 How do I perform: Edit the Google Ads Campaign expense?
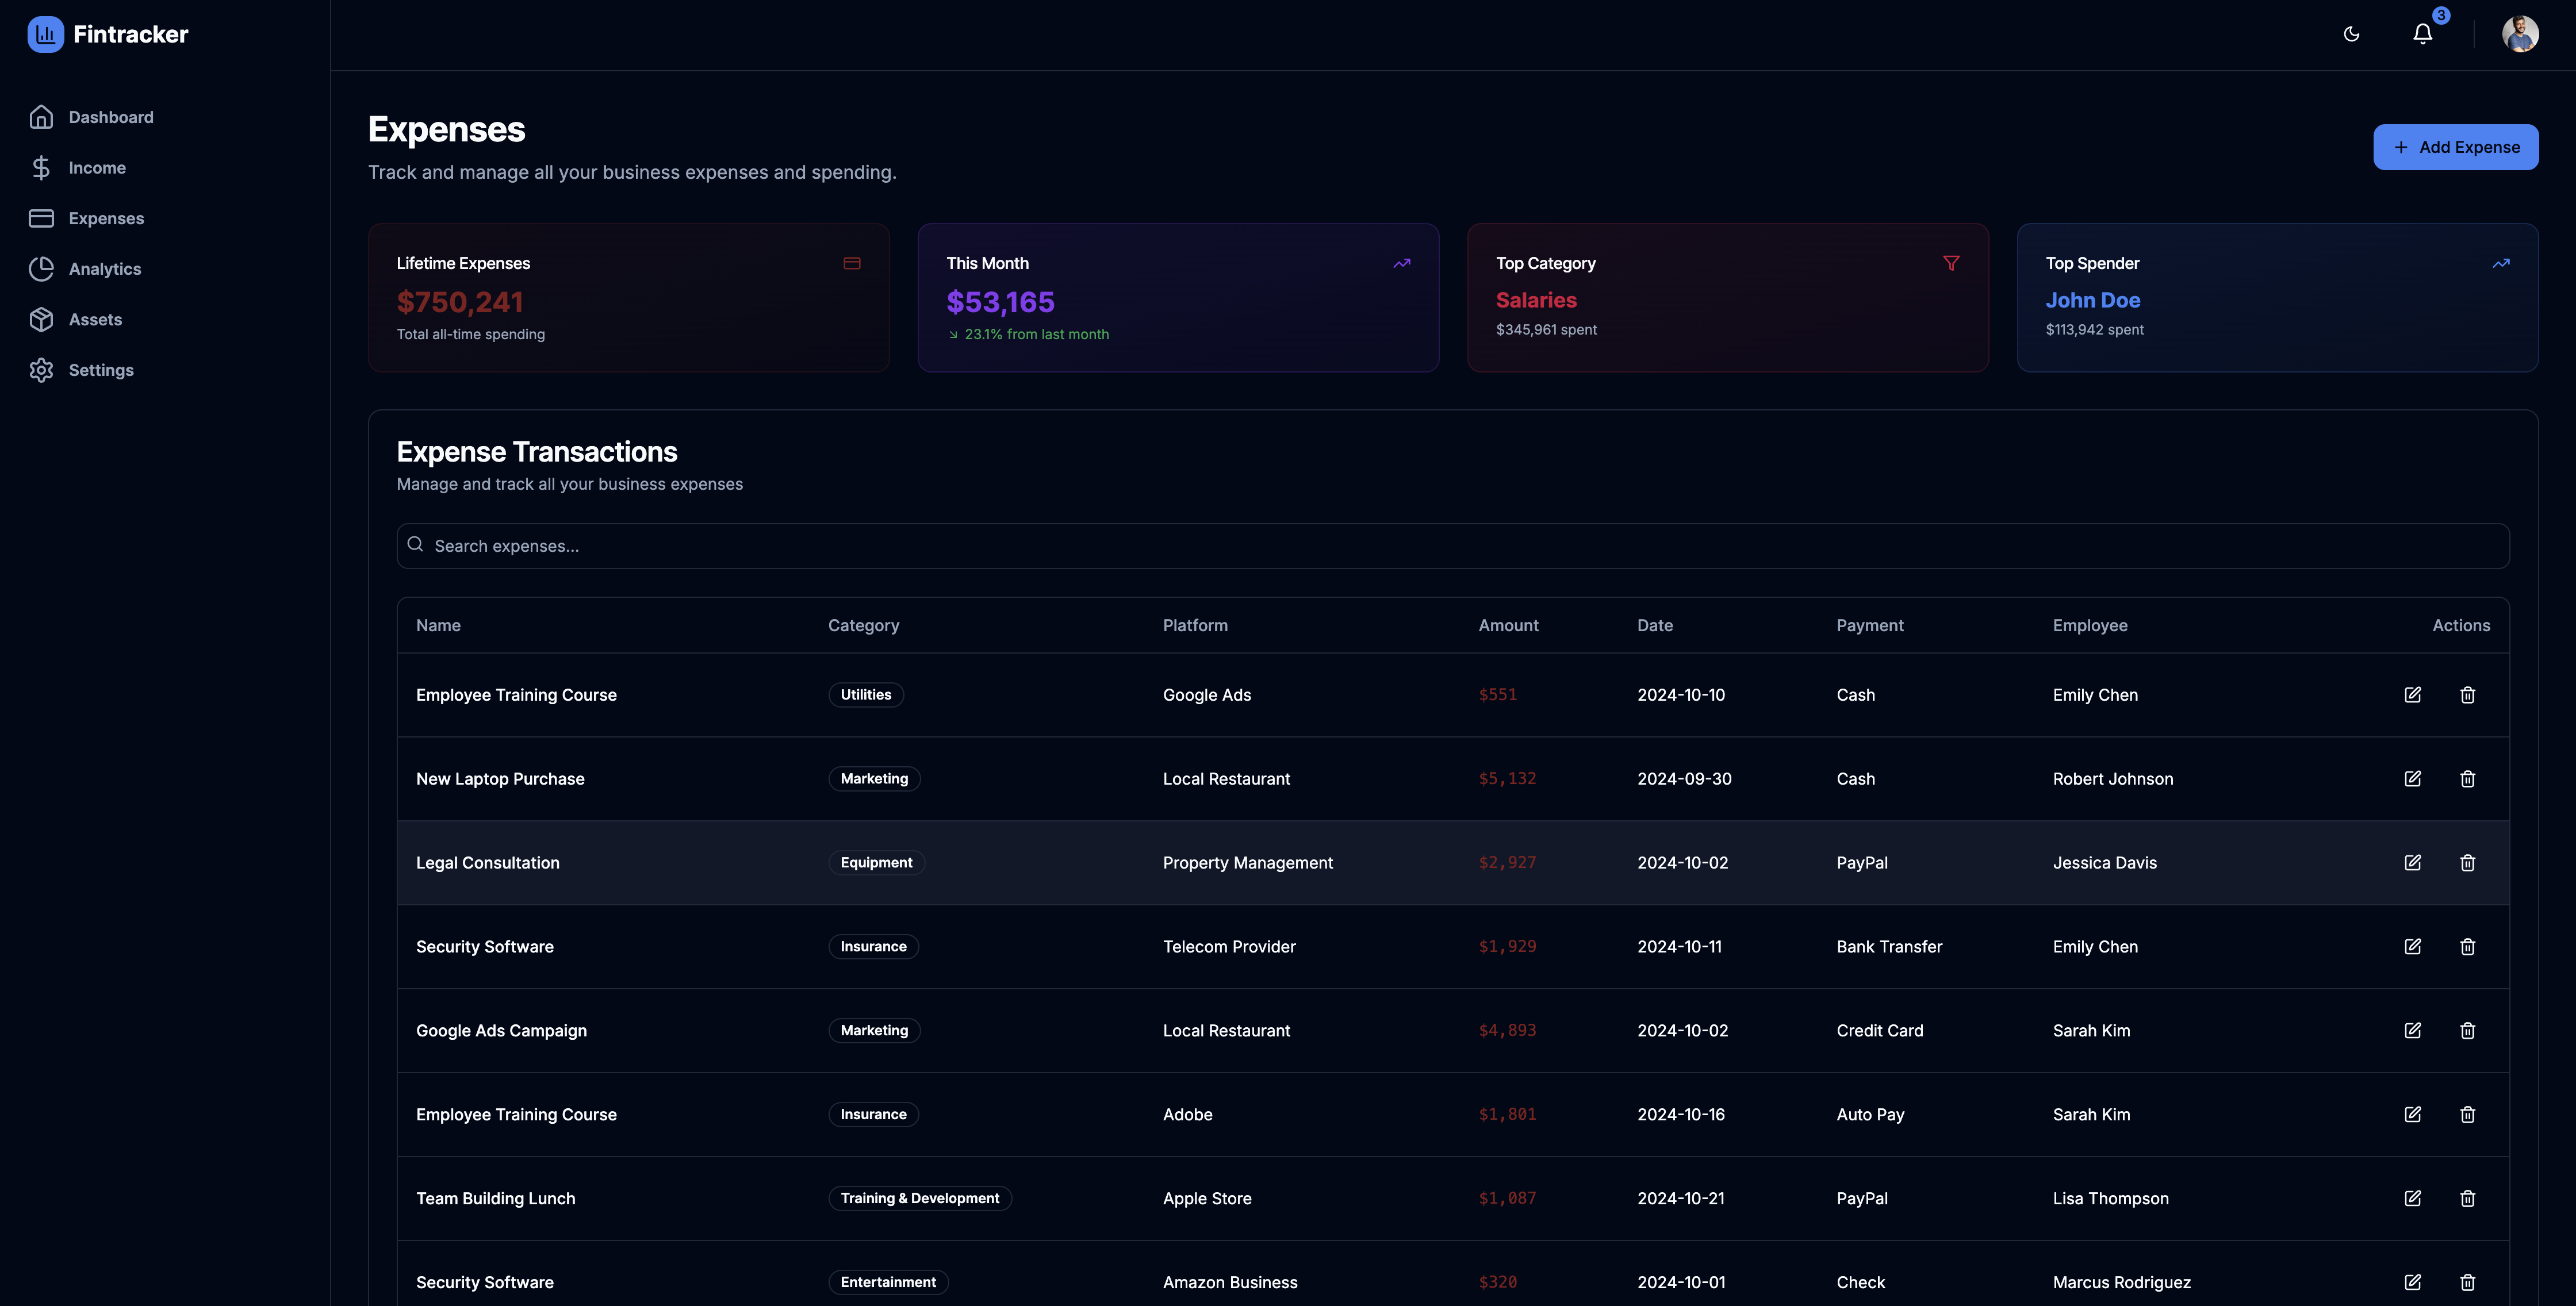[2412, 1030]
